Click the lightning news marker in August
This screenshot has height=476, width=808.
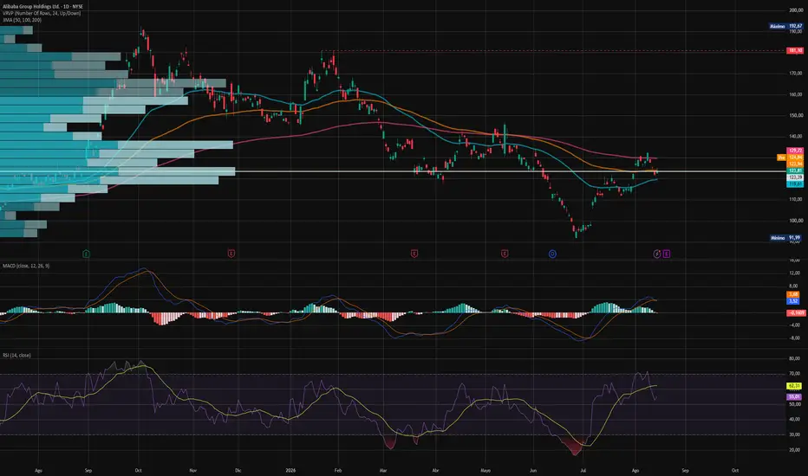click(657, 254)
